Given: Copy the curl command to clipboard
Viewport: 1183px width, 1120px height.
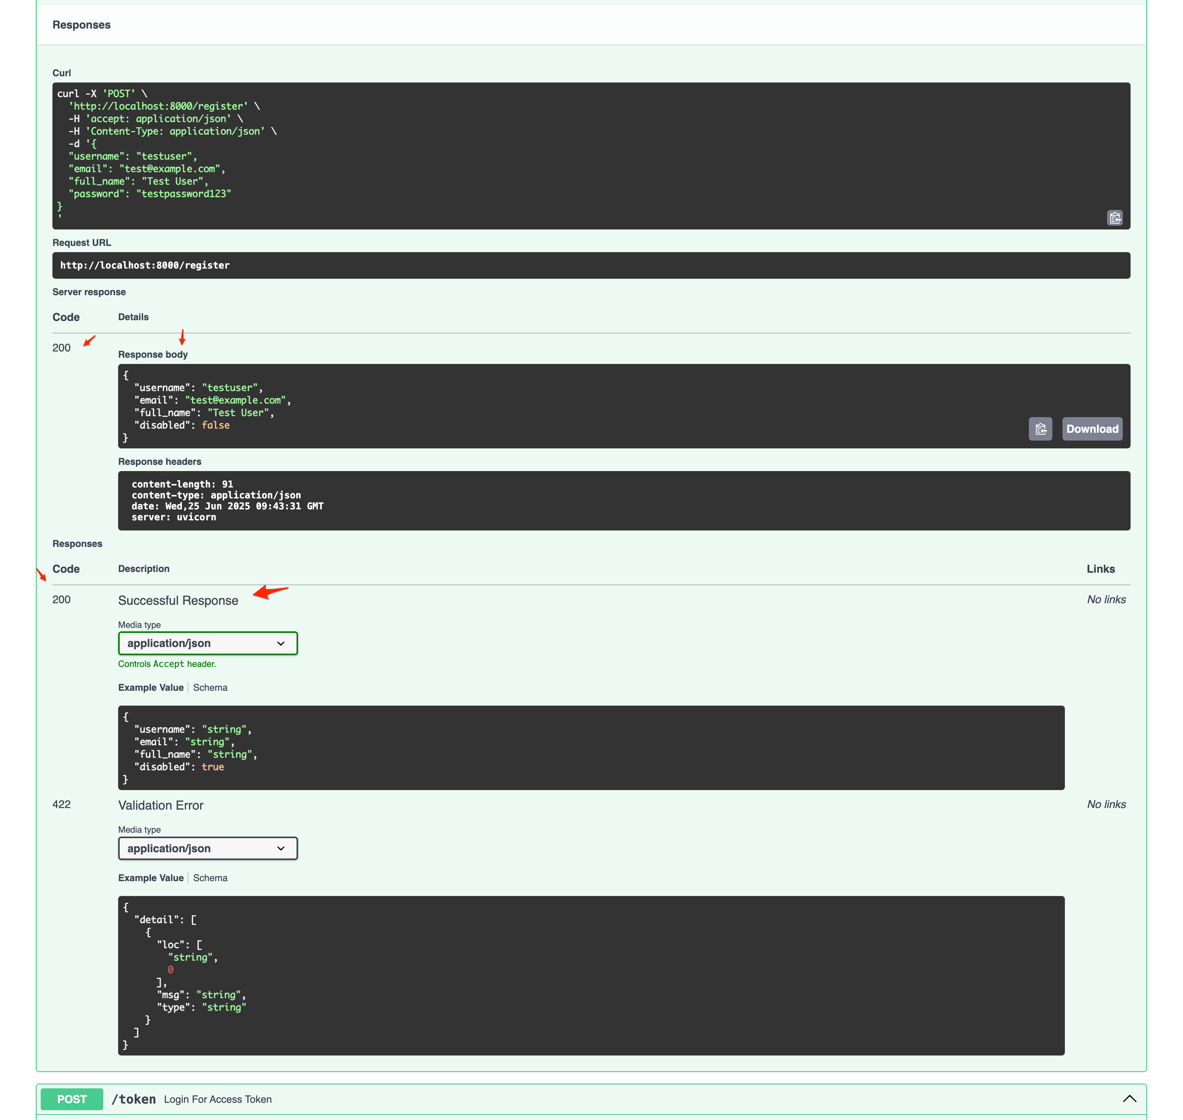Looking at the screenshot, I should [1114, 217].
